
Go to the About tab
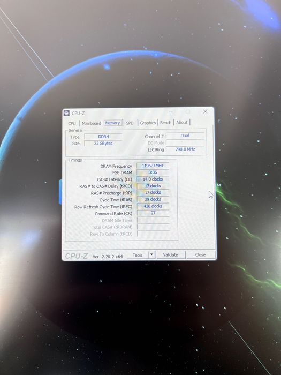(182, 122)
